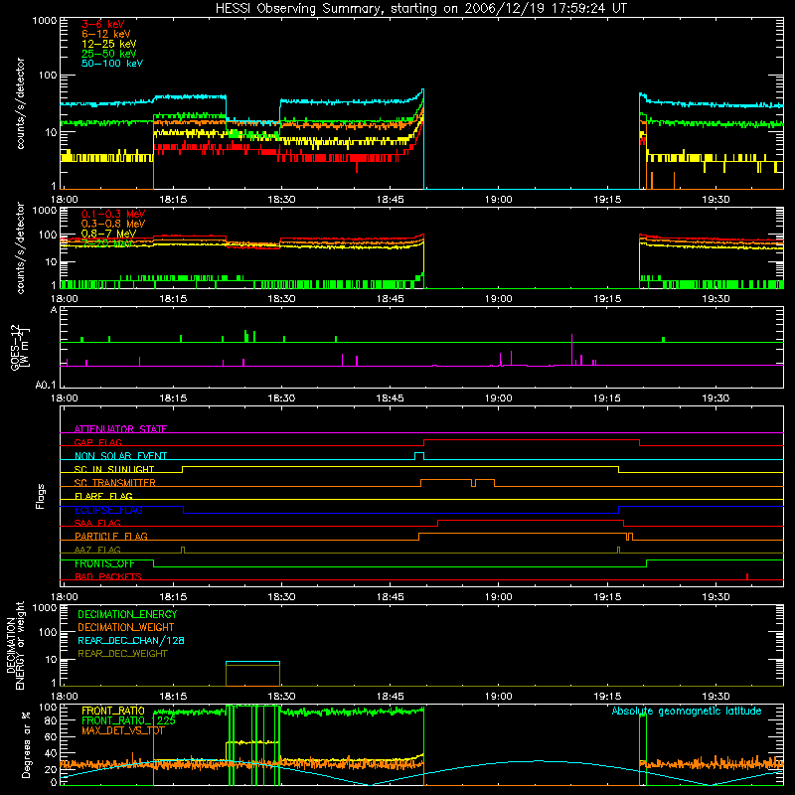795x795 pixels.
Task: Click the vertical Flags axis title
Action: [x=41, y=496]
